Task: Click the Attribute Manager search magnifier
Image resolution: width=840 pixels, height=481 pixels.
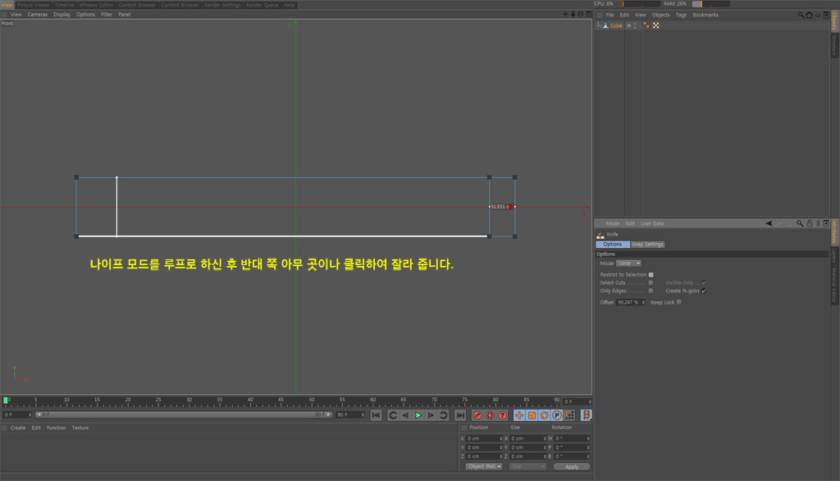Action: 800,223
